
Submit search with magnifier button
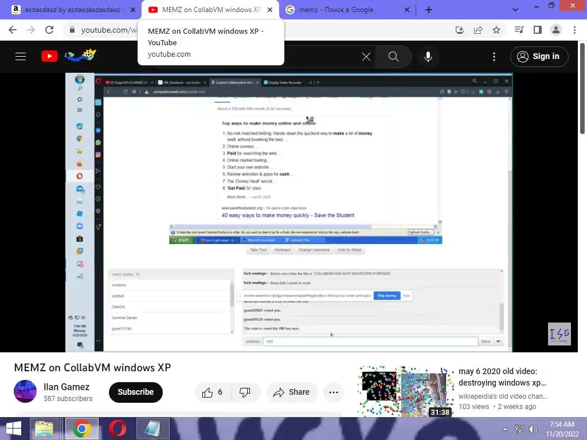pyautogui.click(x=393, y=57)
